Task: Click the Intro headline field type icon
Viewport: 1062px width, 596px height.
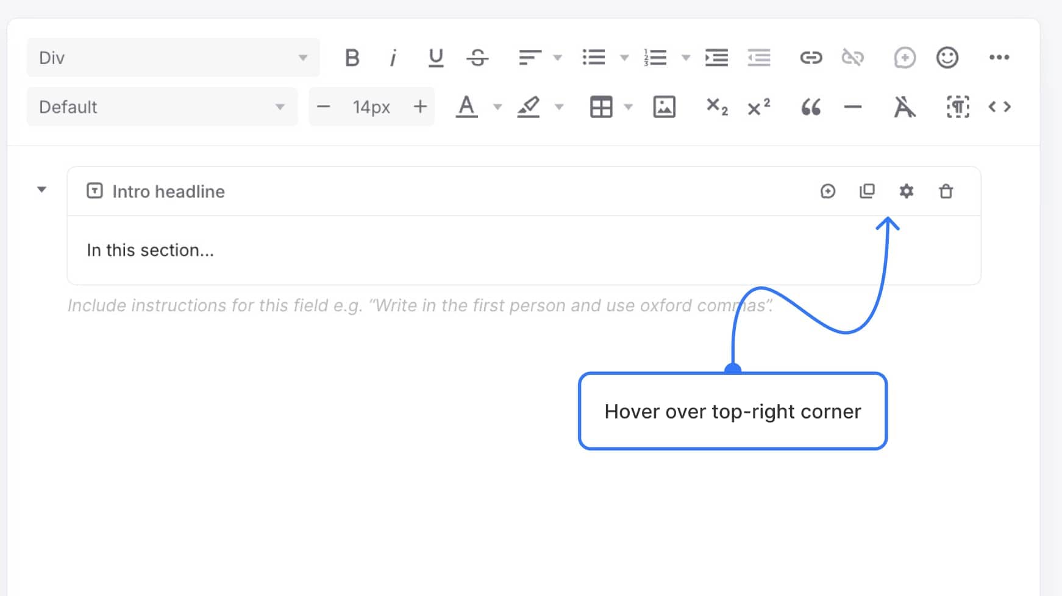Action: click(94, 191)
